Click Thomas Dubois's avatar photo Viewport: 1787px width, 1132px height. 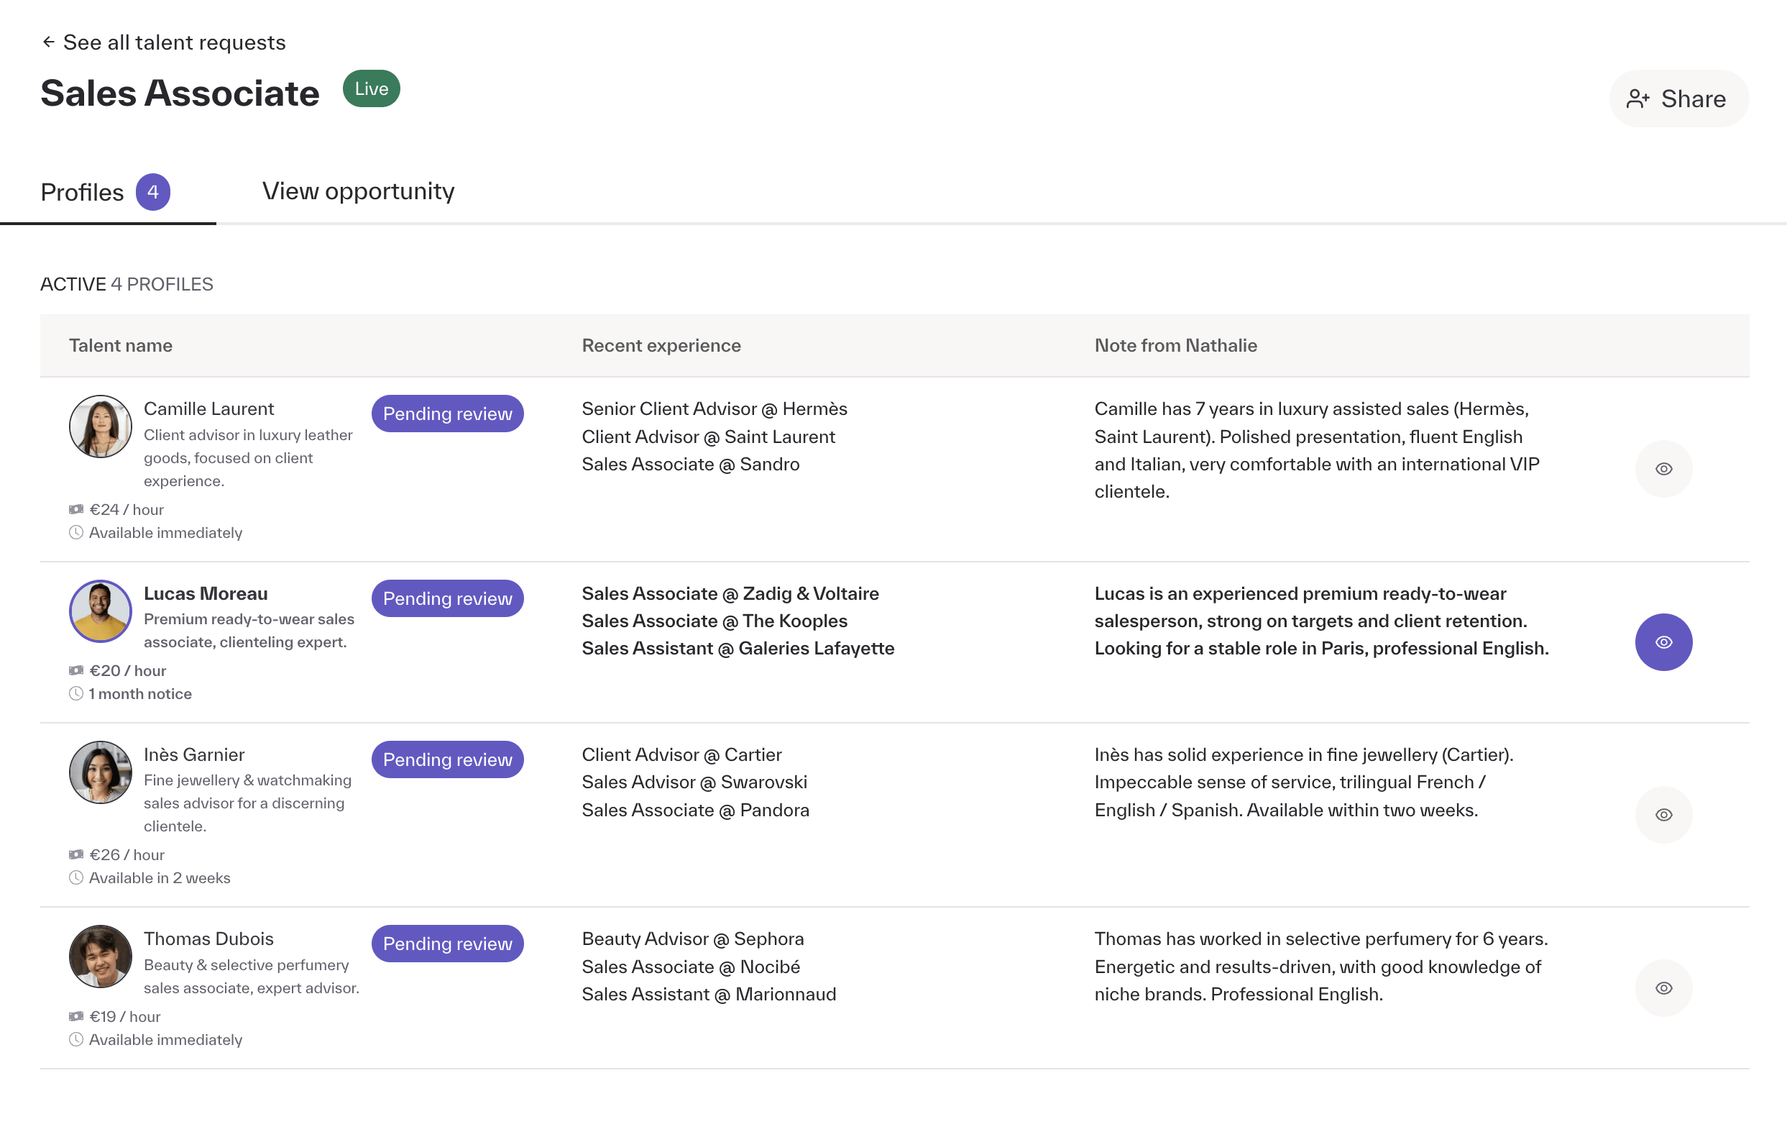coord(100,956)
